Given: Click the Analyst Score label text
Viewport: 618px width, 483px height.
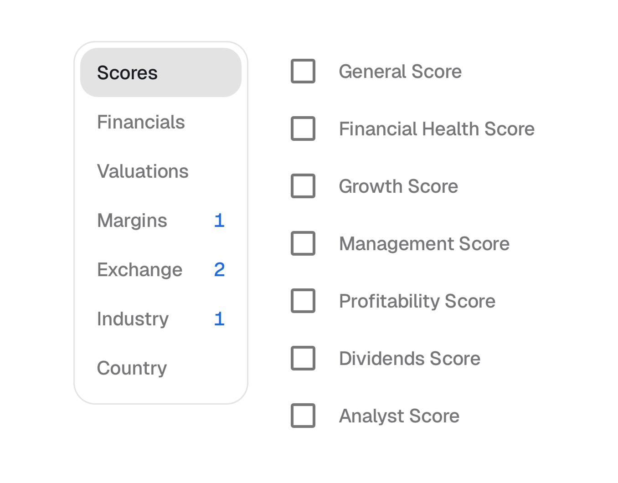Looking at the screenshot, I should [399, 416].
